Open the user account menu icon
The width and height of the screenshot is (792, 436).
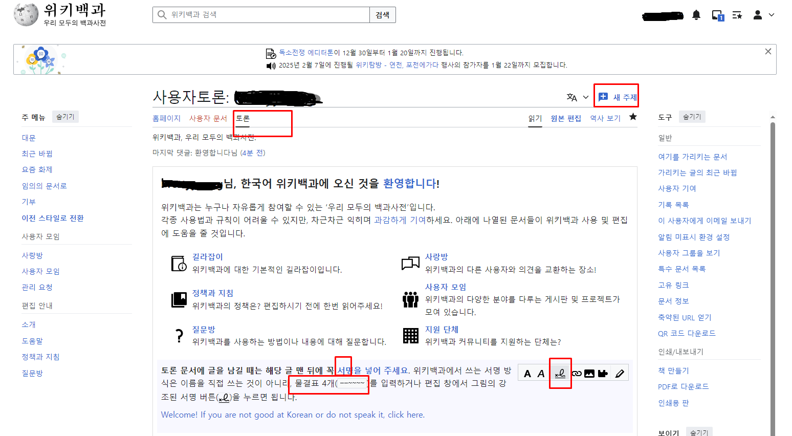tap(758, 15)
